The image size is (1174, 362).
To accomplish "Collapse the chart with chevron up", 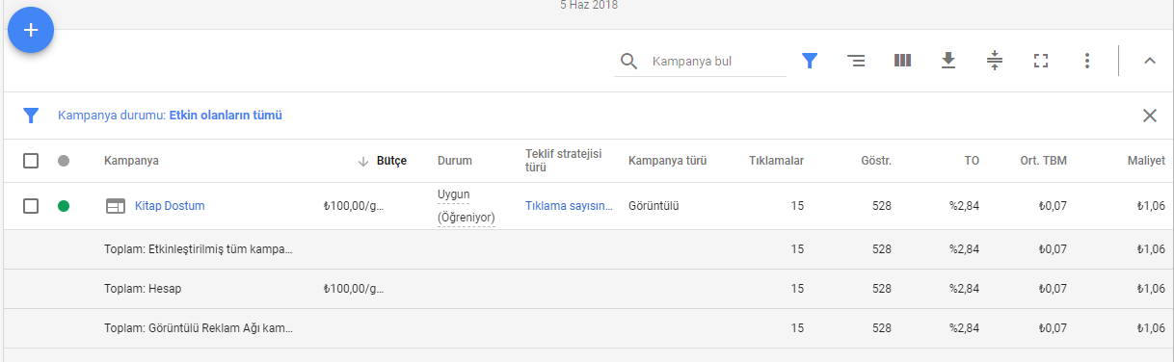I will (x=1149, y=62).
